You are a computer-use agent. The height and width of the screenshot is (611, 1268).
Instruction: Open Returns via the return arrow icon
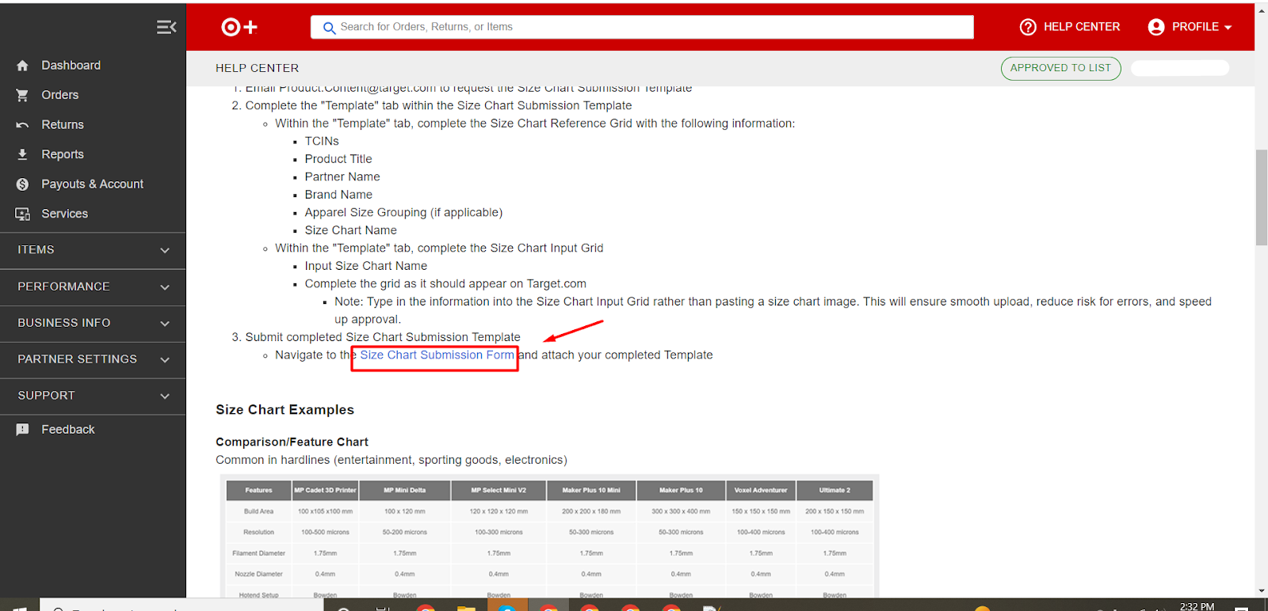coord(22,125)
